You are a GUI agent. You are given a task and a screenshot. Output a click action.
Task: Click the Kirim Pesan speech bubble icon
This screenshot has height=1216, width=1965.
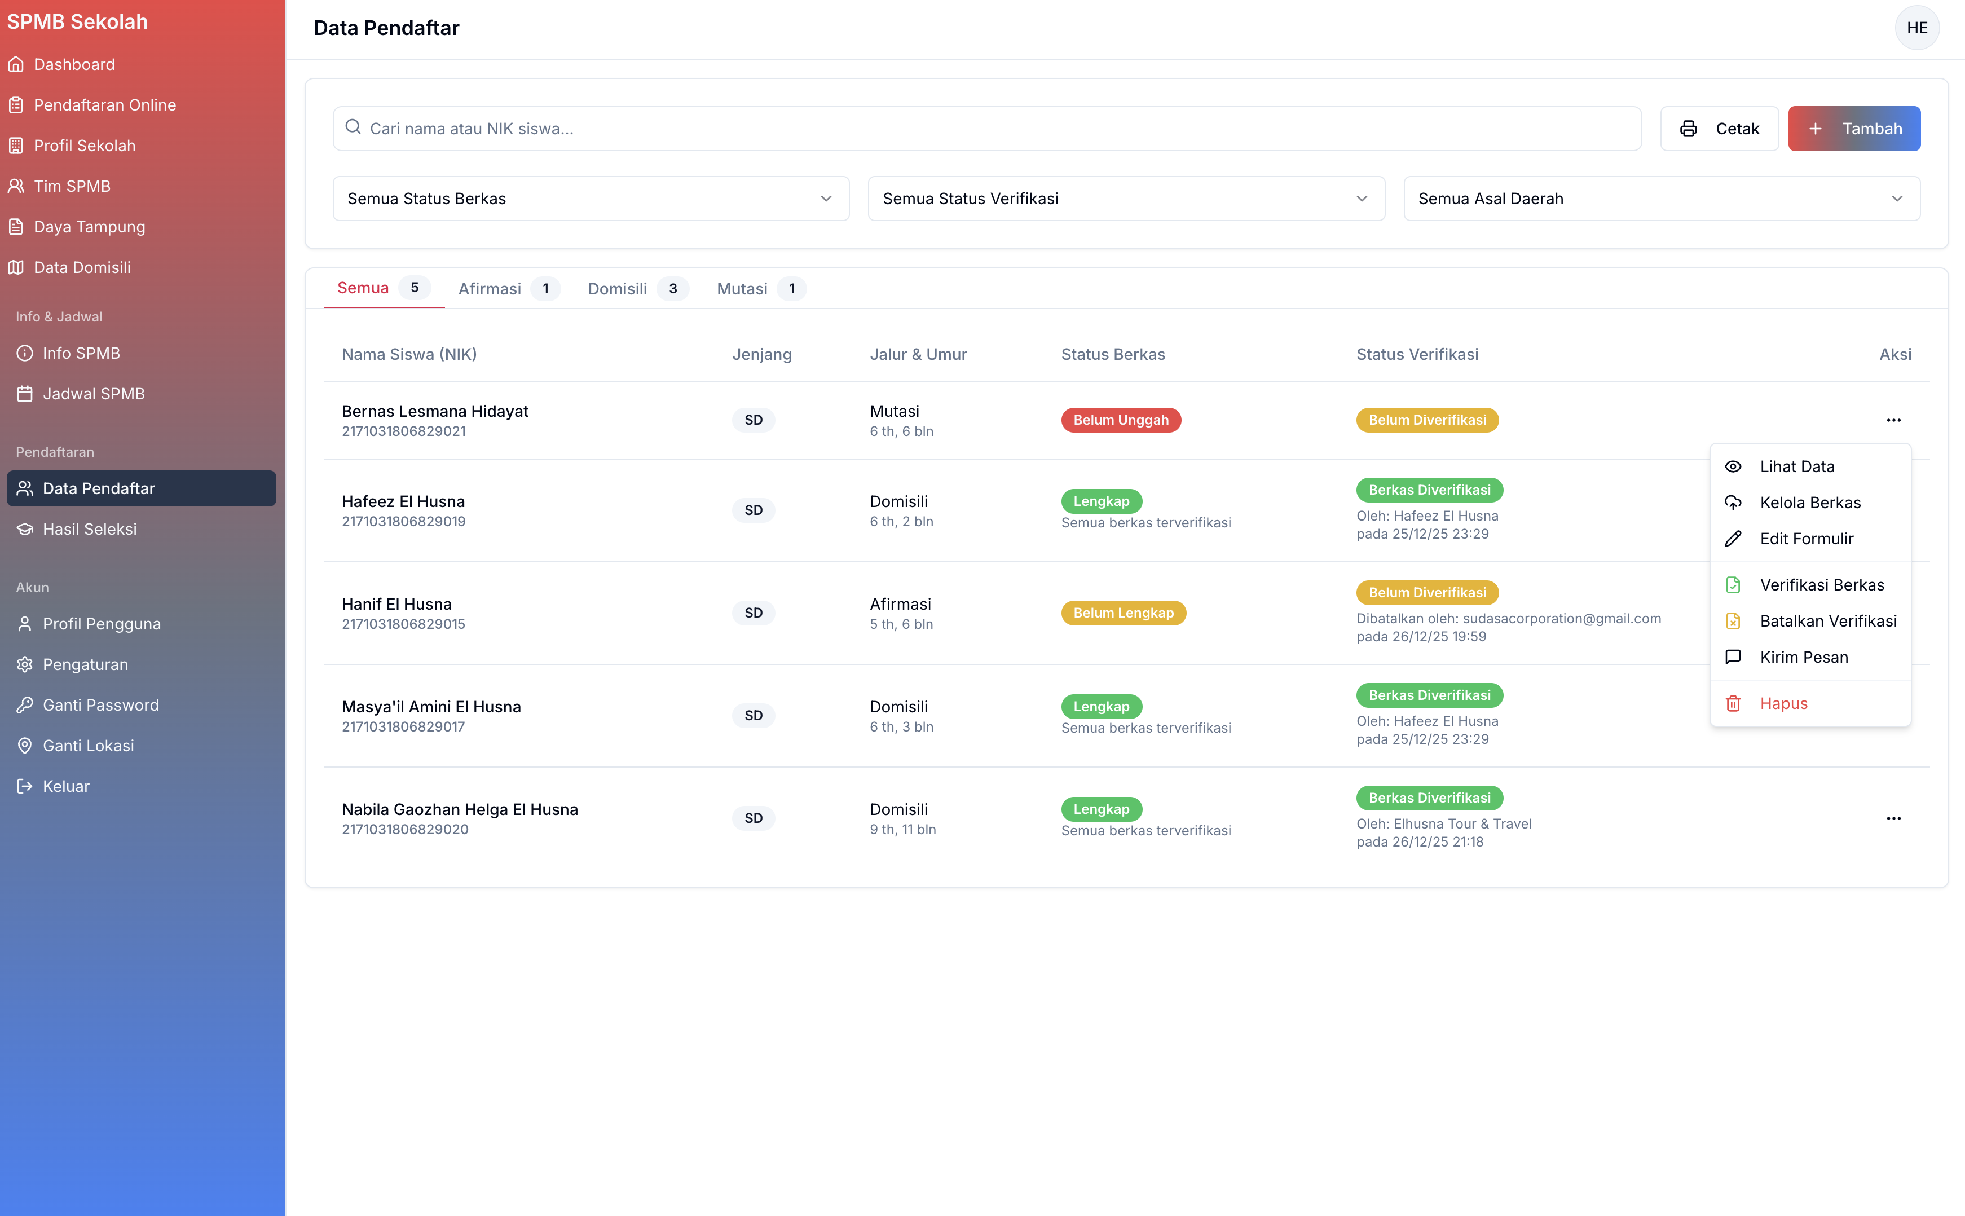[x=1733, y=657]
